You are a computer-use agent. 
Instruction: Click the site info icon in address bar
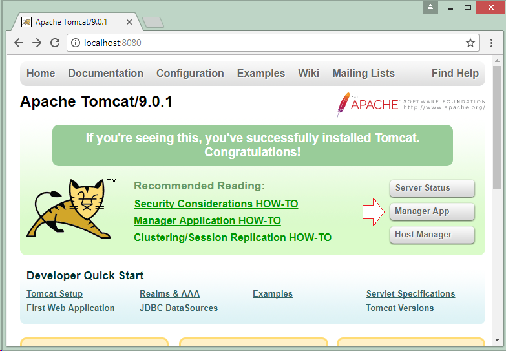click(75, 43)
